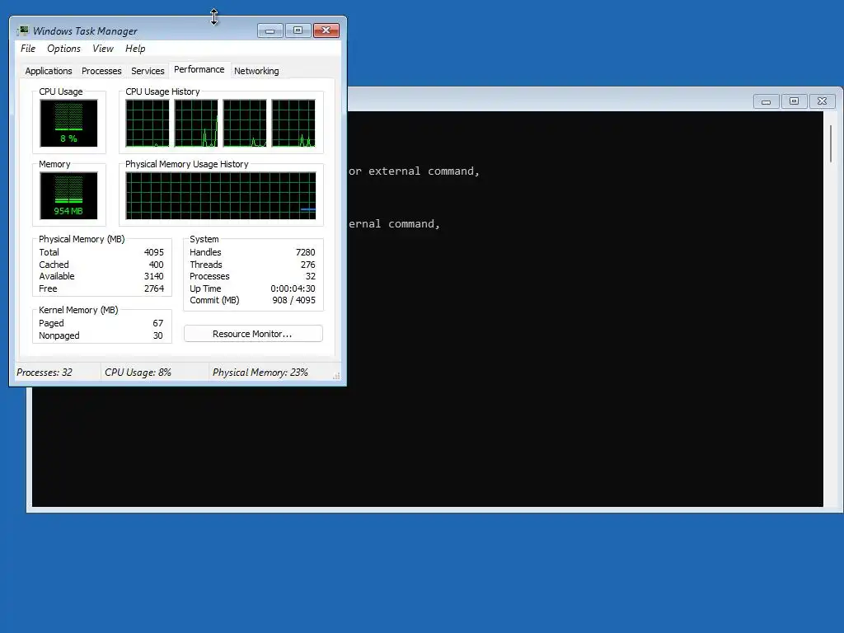This screenshot has height=633, width=844.
Task: Click the 'or external command,' console text
Action: [x=414, y=171]
